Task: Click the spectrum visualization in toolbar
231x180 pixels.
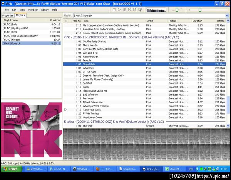Action: (156, 10)
